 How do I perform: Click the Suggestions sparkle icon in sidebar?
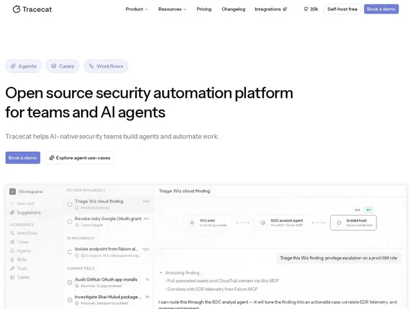pos(12,212)
